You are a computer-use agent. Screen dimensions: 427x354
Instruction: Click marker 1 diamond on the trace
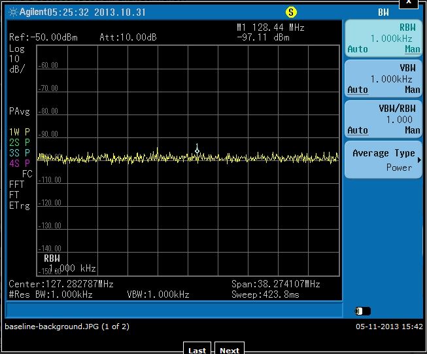pyautogui.click(x=197, y=151)
